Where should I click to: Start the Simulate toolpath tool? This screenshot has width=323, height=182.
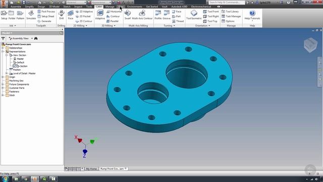(31, 15)
